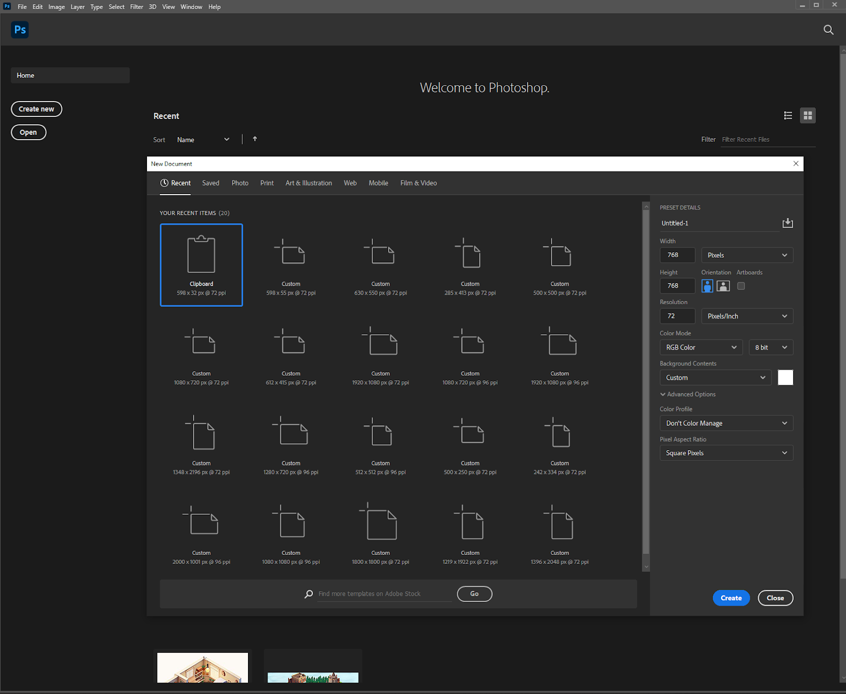Viewport: 846px width, 694px height.
Task: Switch Recent files to grid view
Action: 807,115
